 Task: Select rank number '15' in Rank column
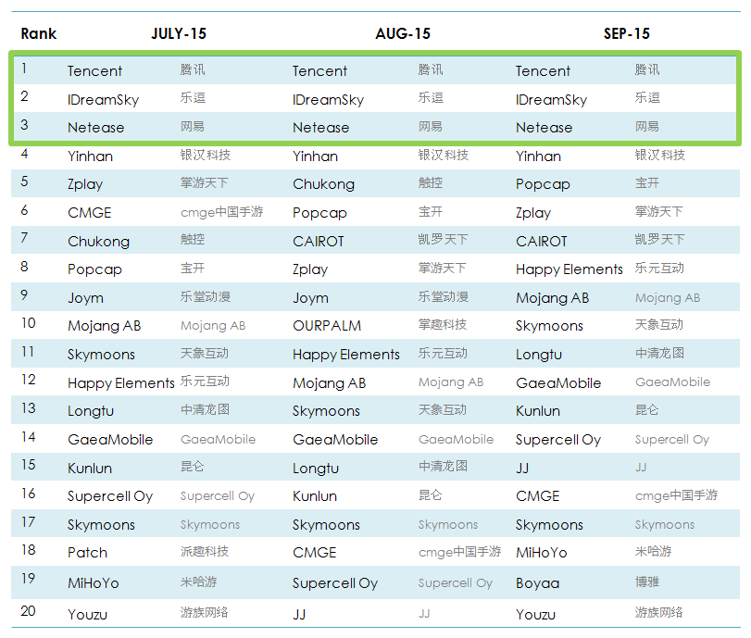[29, 465]
